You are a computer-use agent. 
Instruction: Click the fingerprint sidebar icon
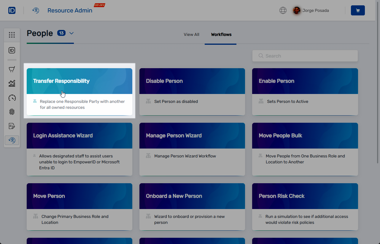pyautogui.click(x=12, y=112)
